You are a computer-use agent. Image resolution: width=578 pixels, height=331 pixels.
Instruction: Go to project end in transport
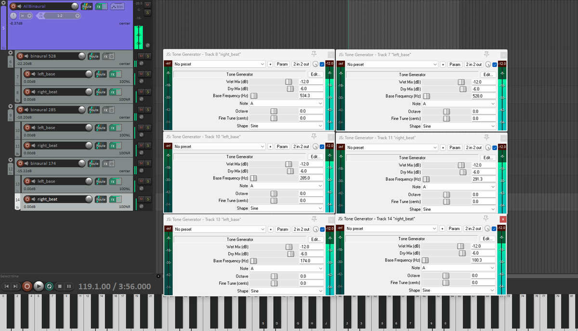[x=16, y=286]
